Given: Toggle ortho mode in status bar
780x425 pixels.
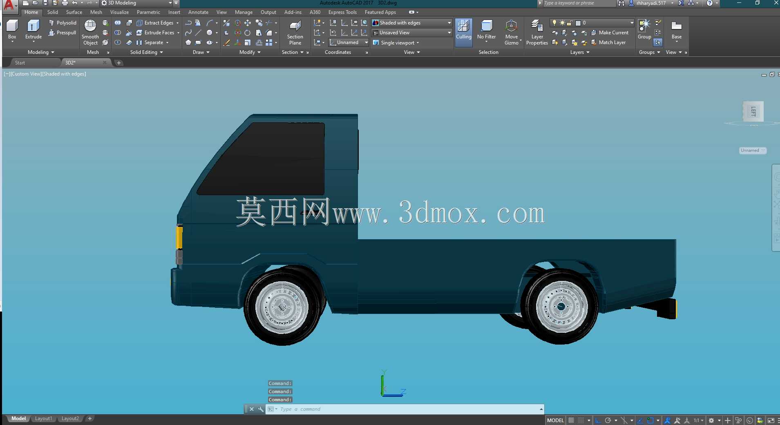Looking at the screenshot, I should [598, 420].
